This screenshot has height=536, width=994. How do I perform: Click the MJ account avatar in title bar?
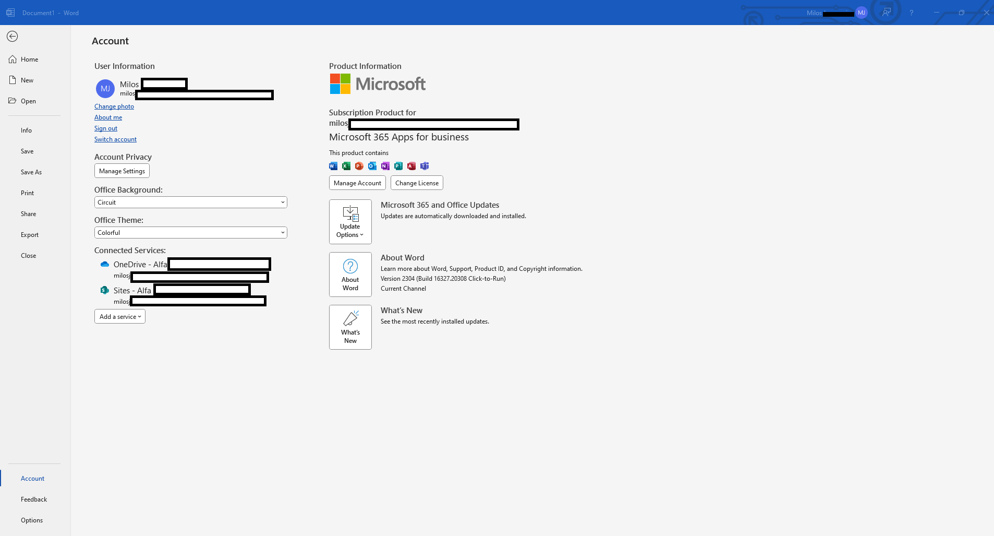(x=862, y=13)
